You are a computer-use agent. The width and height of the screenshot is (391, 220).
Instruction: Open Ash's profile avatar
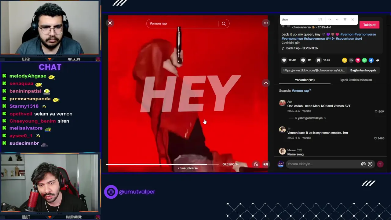[x=282, y=103]
